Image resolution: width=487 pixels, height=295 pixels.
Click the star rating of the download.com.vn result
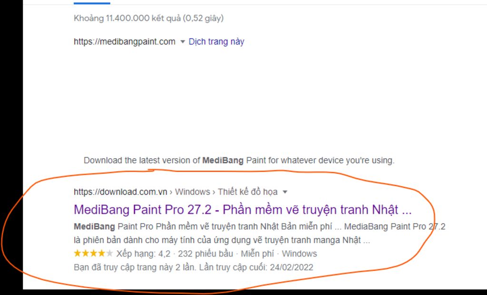pos(93,253)
